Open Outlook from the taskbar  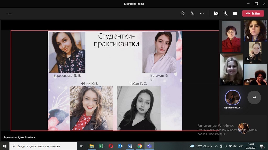[120, 146]
